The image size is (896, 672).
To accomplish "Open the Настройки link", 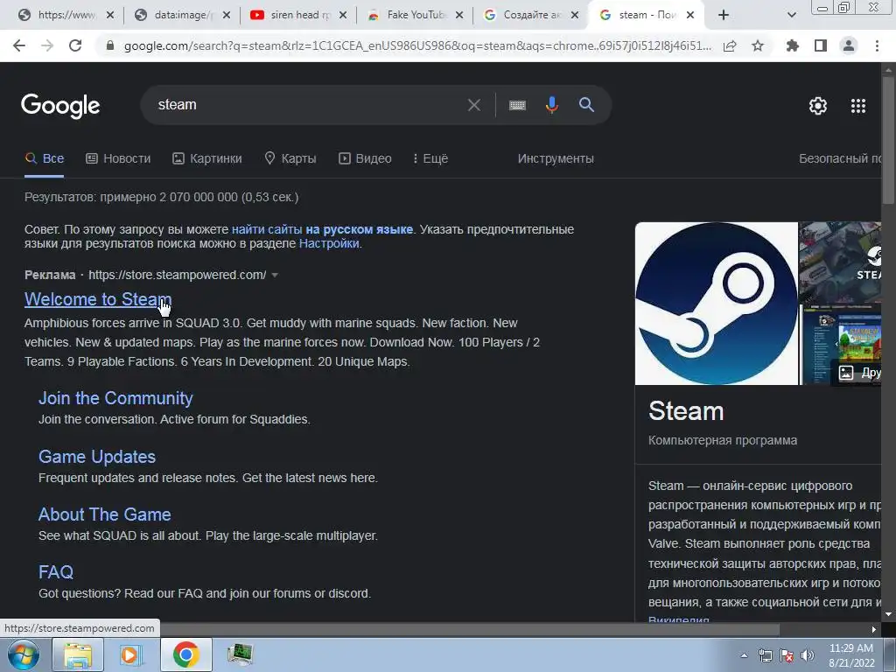I will [x=329, y=244].
